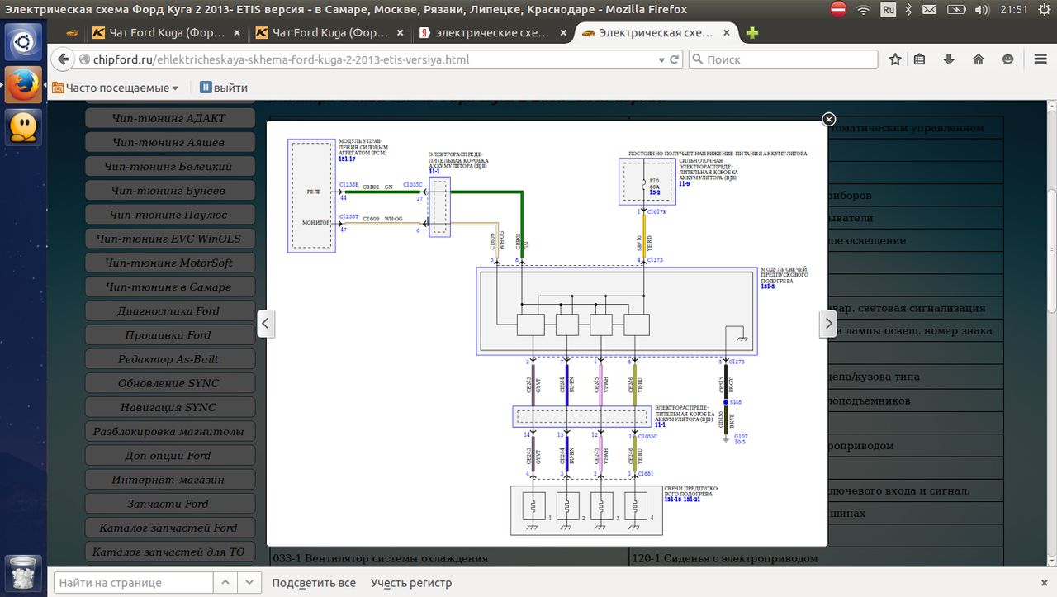Toggle Учесть регистр match case option

click(411, 583)
